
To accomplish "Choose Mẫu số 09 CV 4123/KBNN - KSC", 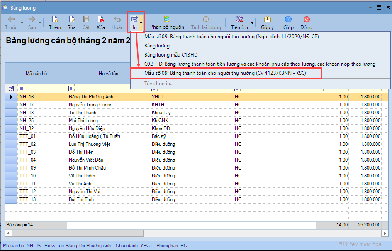I will point(225,73).
